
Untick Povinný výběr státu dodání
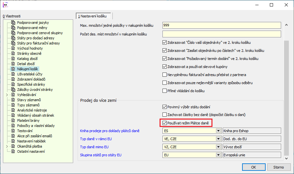coord(164,107)
